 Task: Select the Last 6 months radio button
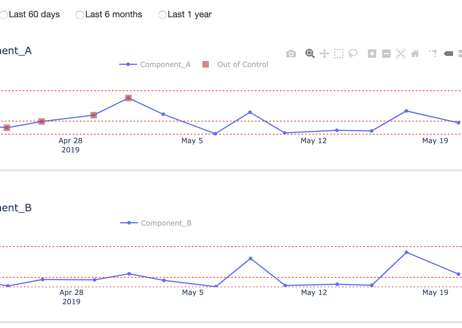[80, 15]
